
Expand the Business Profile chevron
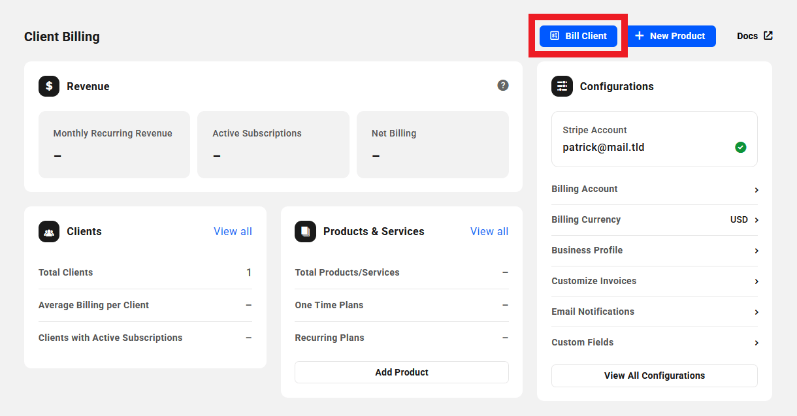756,251
